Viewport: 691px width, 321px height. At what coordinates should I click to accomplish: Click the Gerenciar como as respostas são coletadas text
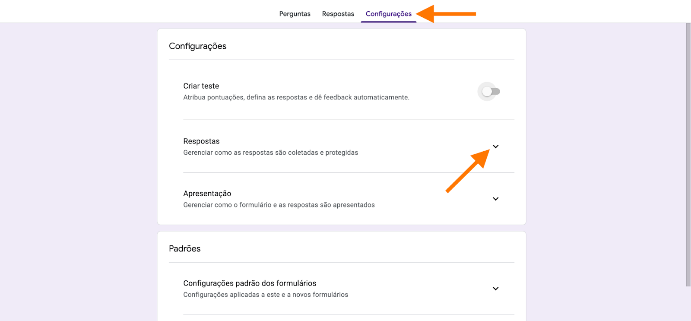(270, 153)
